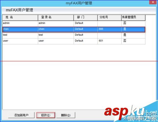Select Default department in chen row

pyautogui.click(x=86, y=29)
